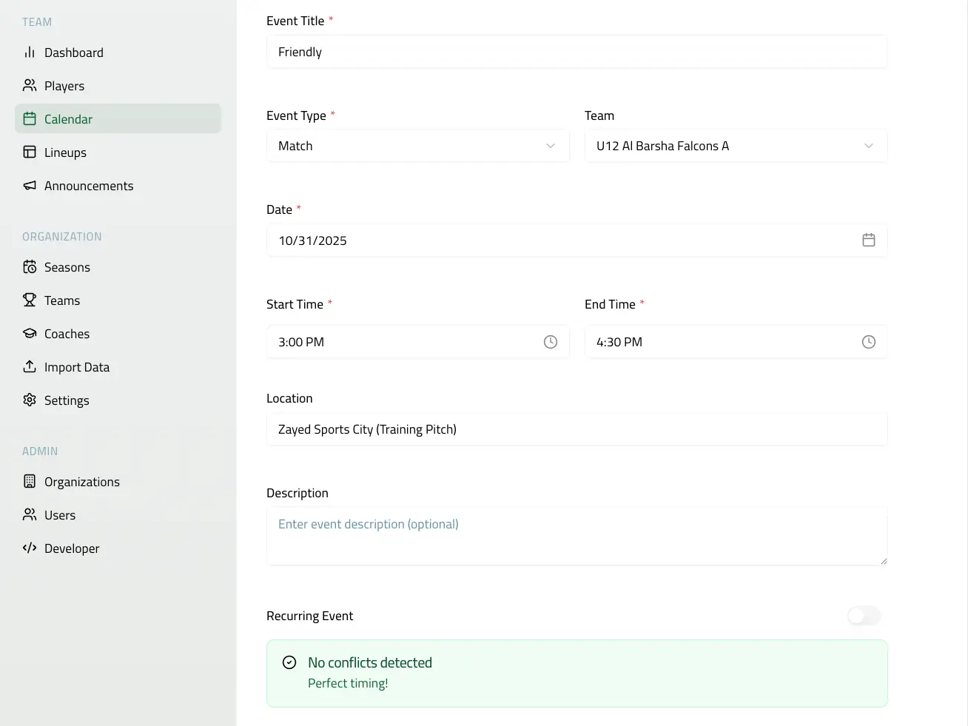The image size is (968, 726).
Task: Open Import Data page
Action: point(76,367)
